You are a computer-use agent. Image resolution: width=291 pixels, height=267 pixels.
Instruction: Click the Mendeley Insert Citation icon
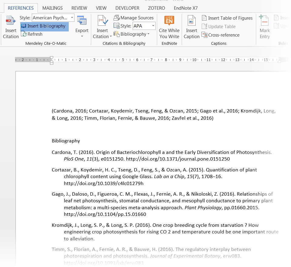tap(11, 20)
